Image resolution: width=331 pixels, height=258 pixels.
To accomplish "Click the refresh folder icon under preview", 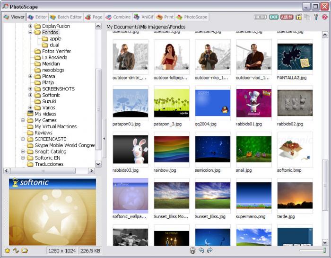I will 16,251.
